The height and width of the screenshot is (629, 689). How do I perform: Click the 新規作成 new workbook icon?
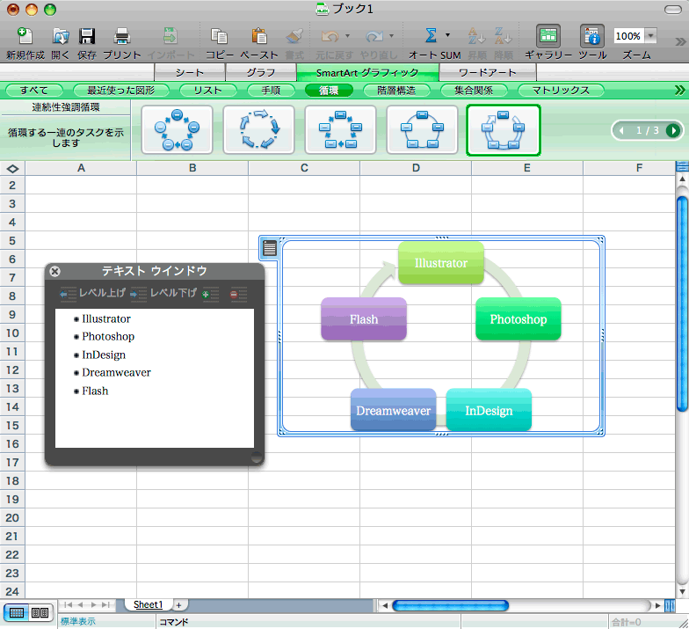click(25, 36)
